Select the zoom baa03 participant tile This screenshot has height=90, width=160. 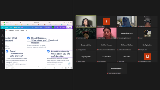point(106,21)
